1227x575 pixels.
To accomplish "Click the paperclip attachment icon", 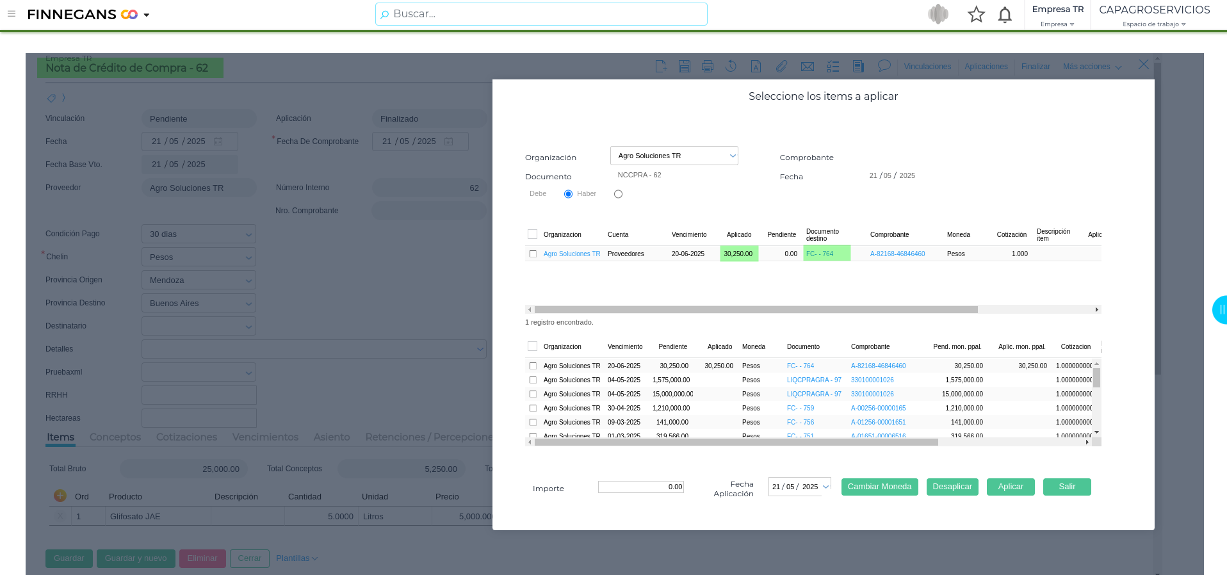I will click(781, 66).
